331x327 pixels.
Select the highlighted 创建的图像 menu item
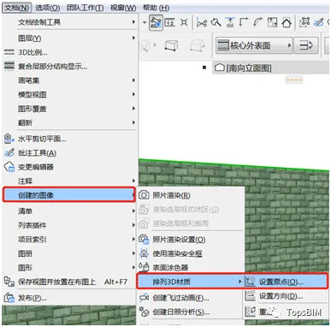[69, 195]
